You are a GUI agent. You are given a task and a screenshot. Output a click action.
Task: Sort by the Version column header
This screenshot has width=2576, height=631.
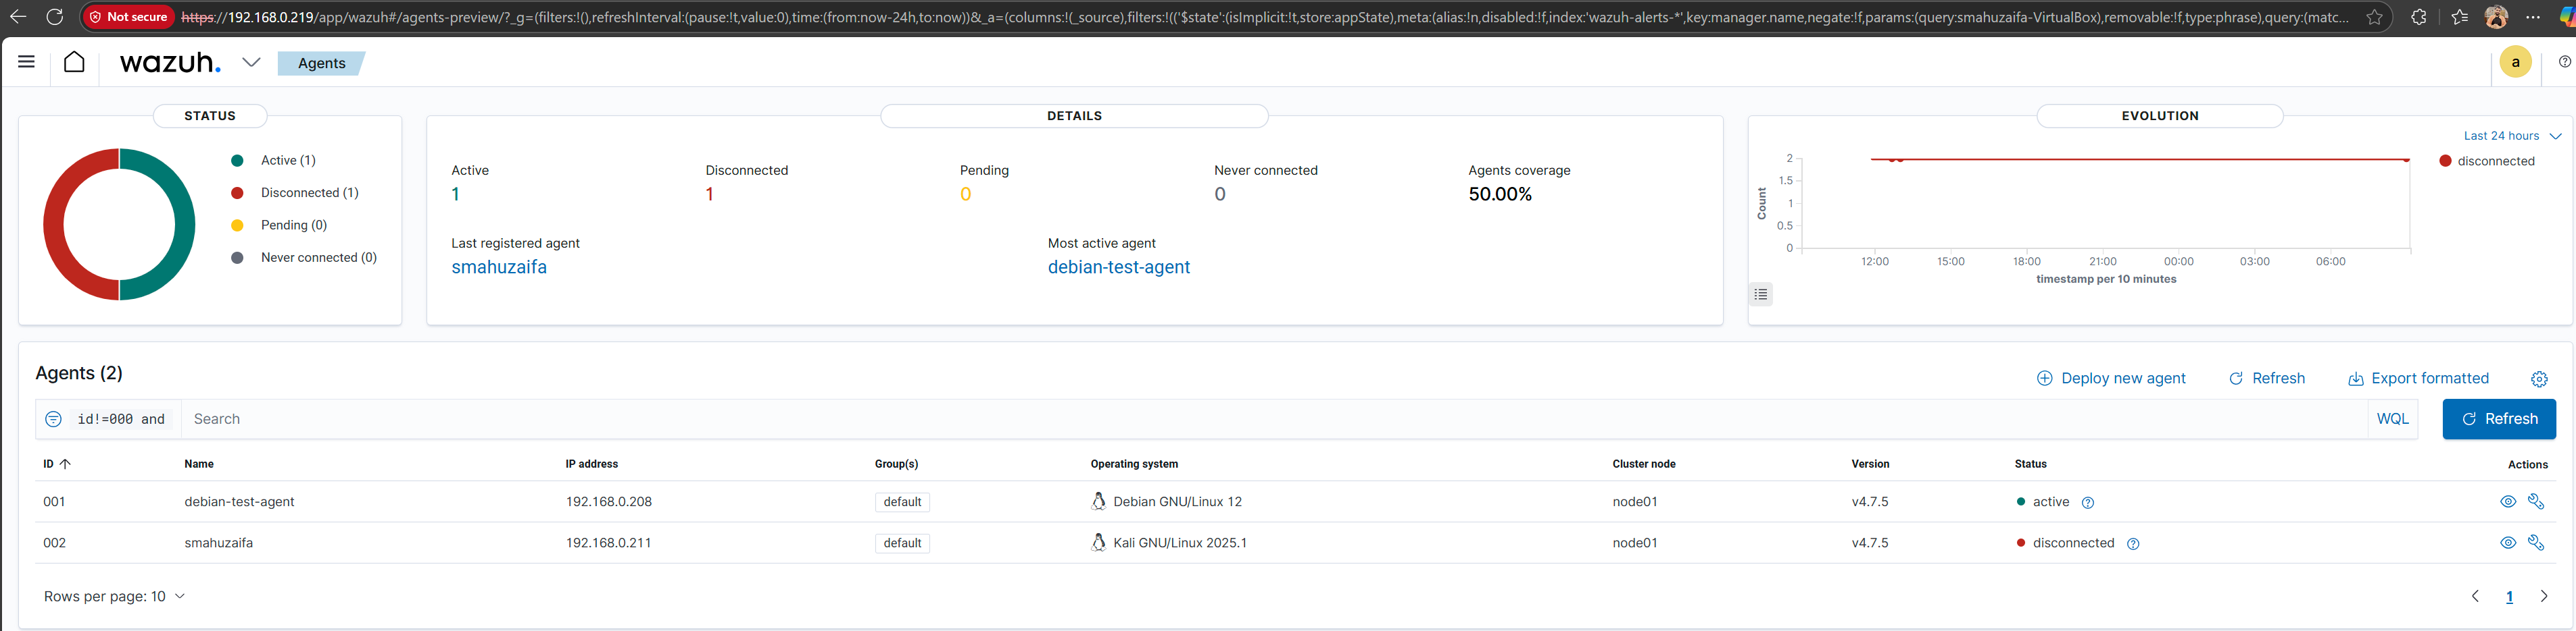coord(1870,464)
